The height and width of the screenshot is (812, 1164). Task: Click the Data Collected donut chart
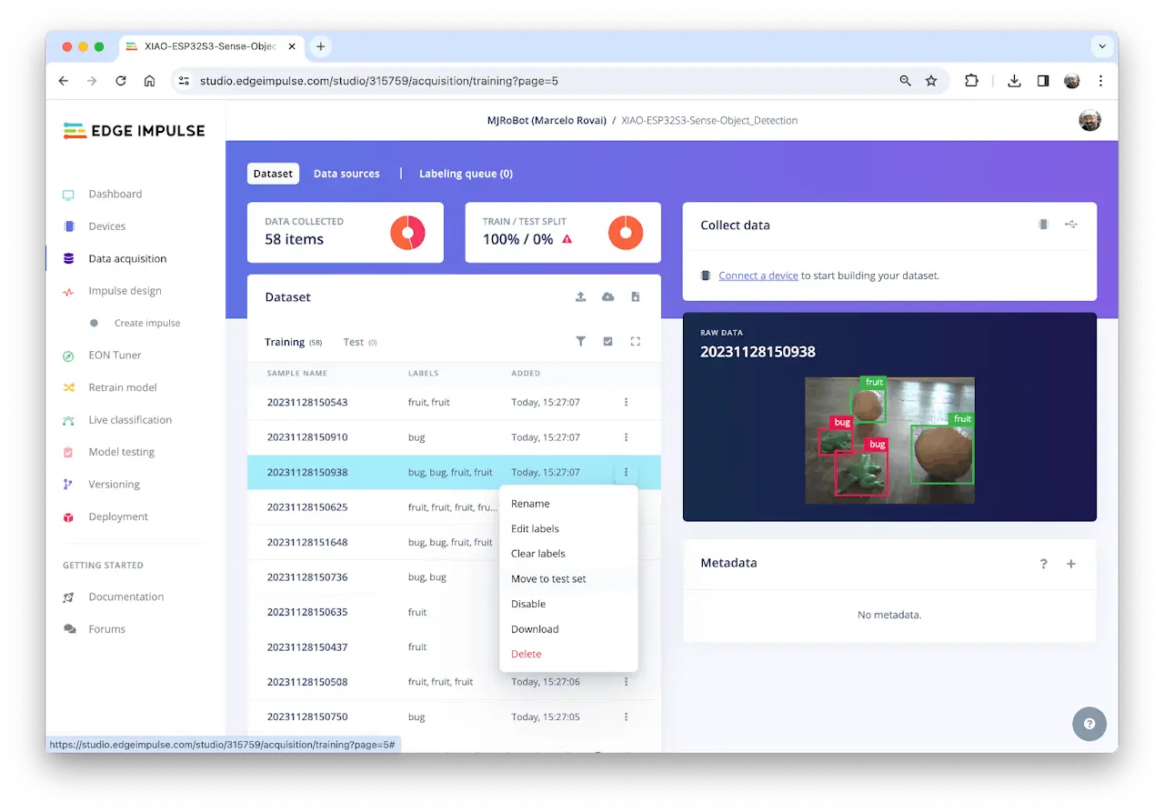408,233
